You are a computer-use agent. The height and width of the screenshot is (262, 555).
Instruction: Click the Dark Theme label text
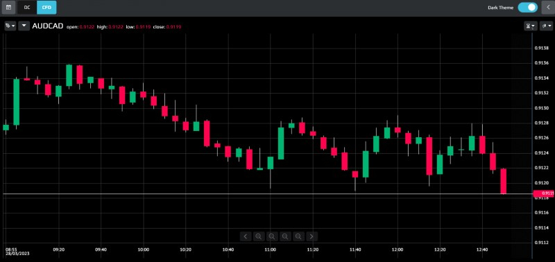pyautogui.click(x=500, y=8)
